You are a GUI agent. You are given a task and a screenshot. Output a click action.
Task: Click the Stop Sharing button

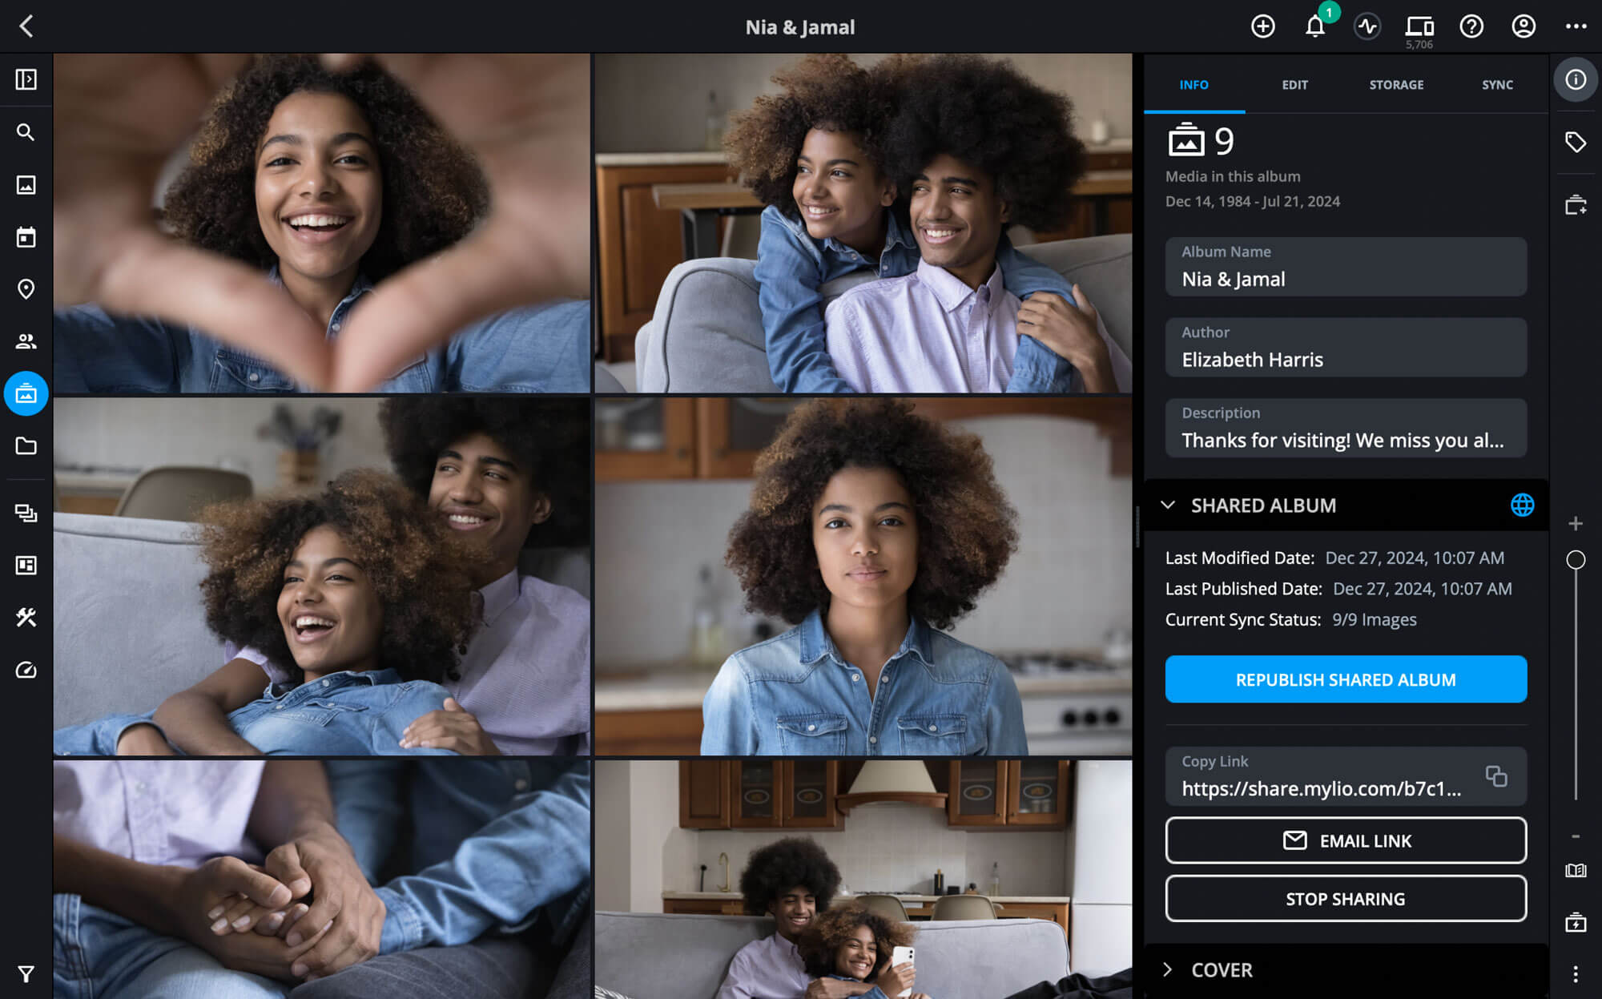pyautogui.click(x=1345, y=898)
